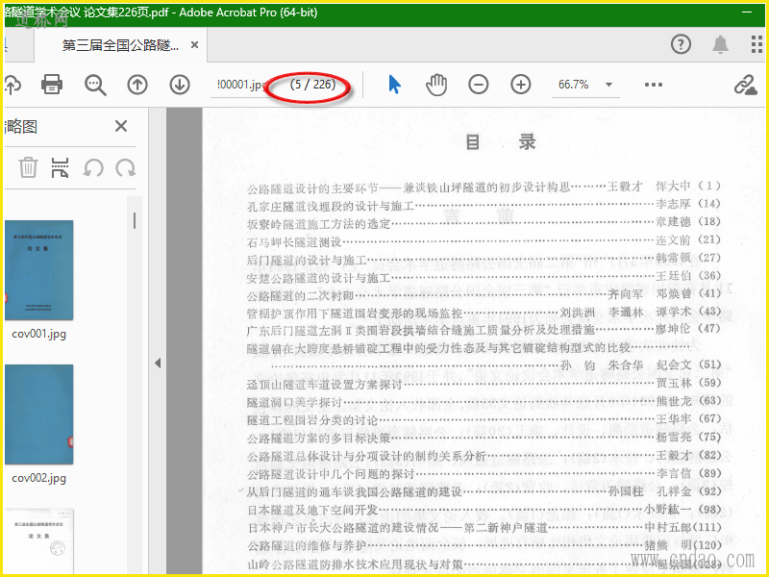Click entry 日本隧道及地下空间开发
The width and height of the screenshot is (769, 577).
(x=311, y=511)
